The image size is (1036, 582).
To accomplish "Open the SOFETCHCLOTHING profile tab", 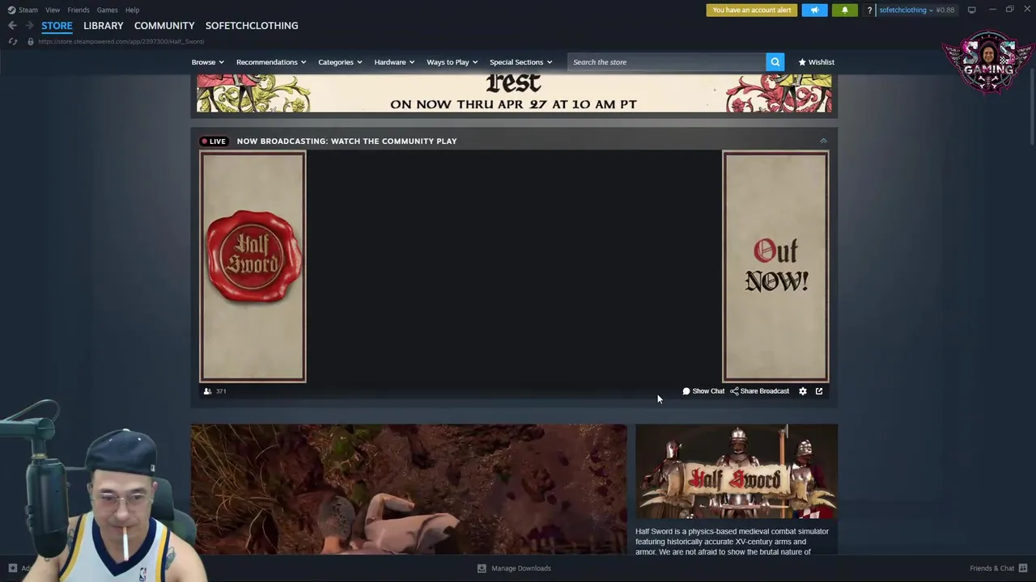I will (x=252, y=26).
